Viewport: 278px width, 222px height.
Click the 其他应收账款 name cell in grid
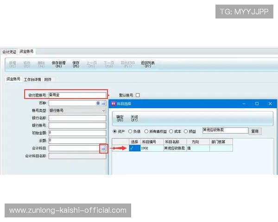coord(175,148)
